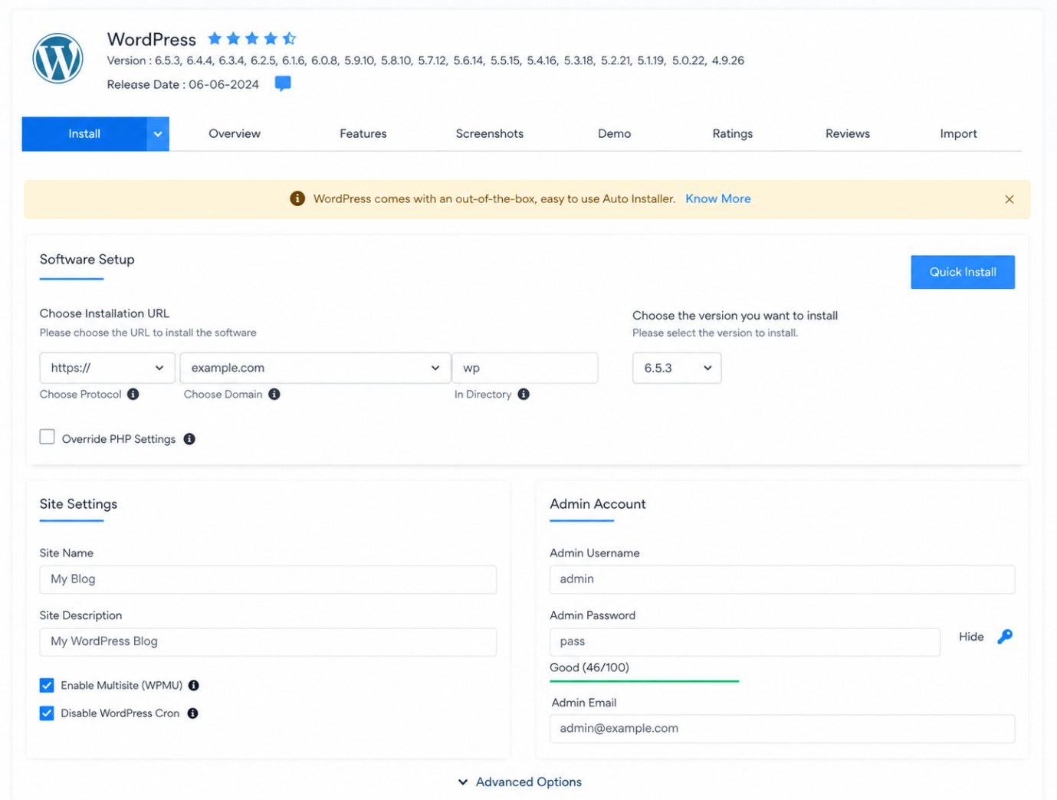Enable the Override PHP Settings checkbox
1057x800 pixels.
48,437
